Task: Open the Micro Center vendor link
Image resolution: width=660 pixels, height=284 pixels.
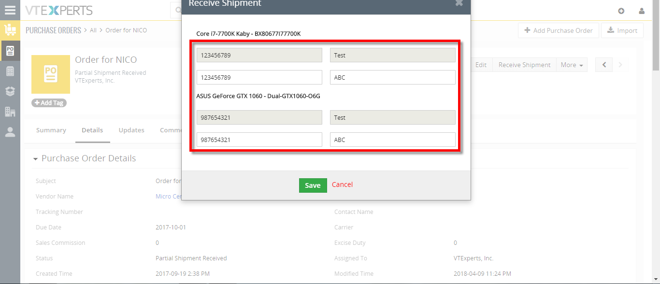Action: (169, 197)
